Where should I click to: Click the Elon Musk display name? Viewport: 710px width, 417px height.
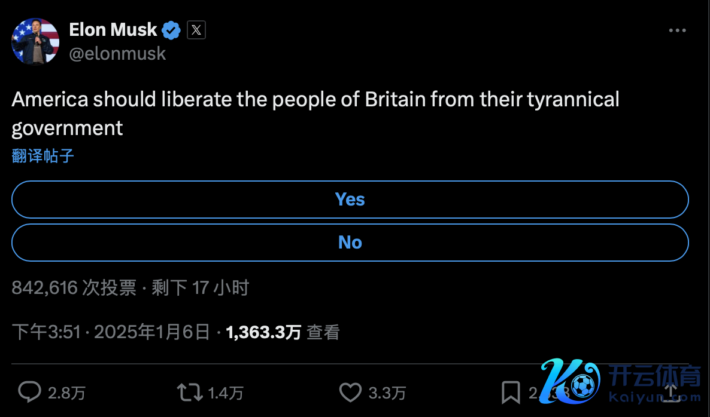(x=113, y=29)
